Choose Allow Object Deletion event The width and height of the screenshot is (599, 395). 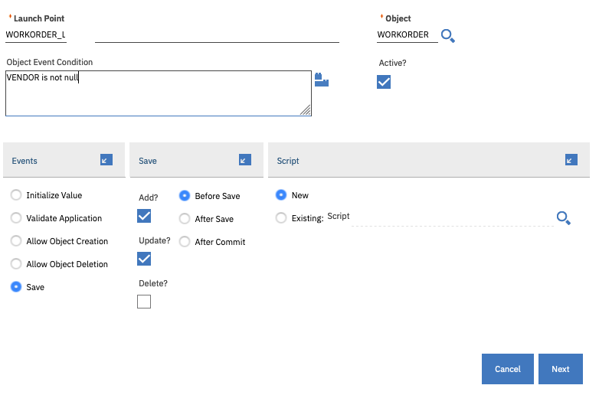click(16, 264)
